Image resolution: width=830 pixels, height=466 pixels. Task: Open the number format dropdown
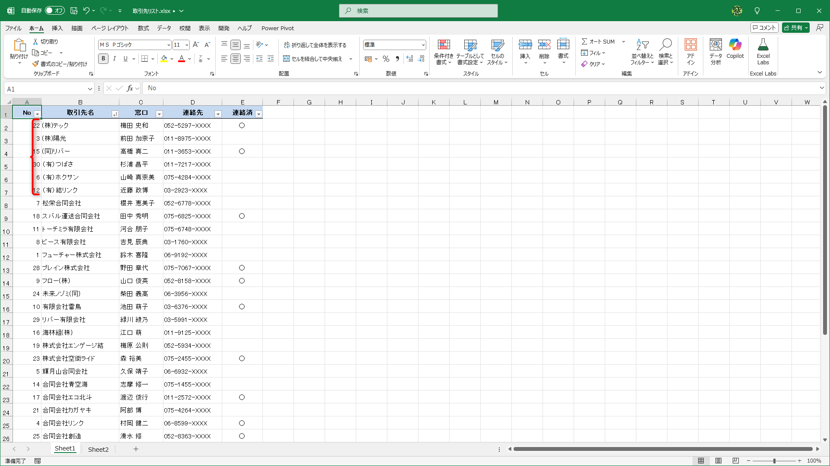(x=423, y=45)
